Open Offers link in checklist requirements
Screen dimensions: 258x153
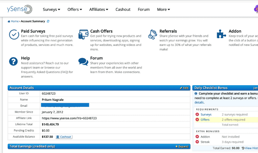pos(205,120)
